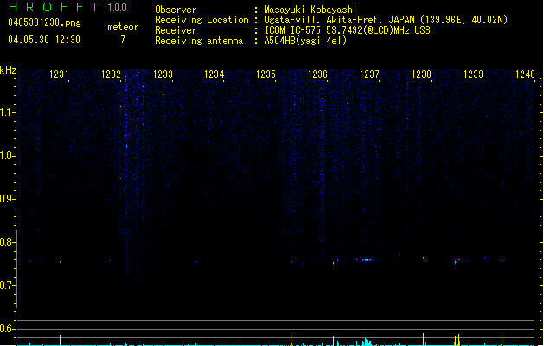The width and height of the screenshot is (544, 346).
Task: Click the yellow detection spike below 1238
Action: (x=423, y=339)
